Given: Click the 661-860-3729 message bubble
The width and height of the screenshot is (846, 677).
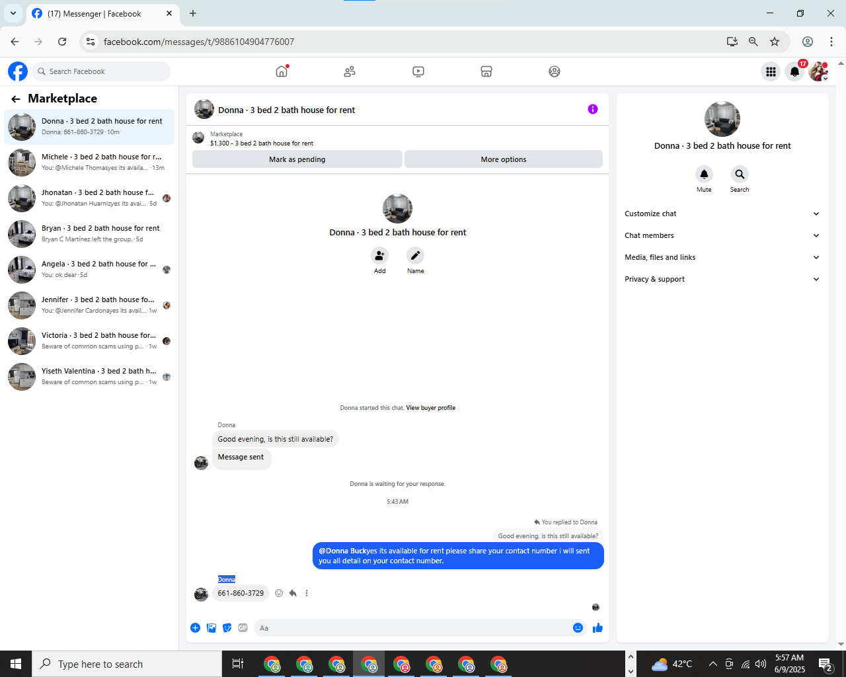Looking at the screenshot, I should click(x=241, y=593).
